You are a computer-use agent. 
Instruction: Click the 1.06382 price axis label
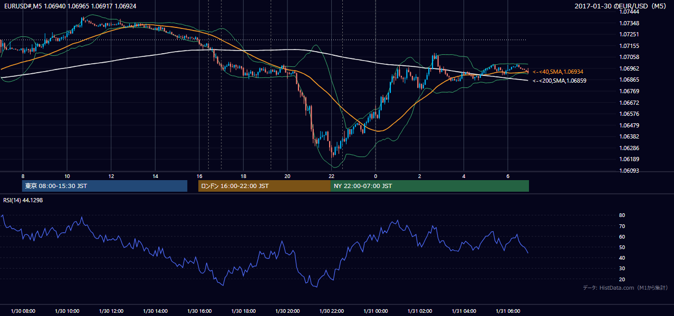click(629, 136)
